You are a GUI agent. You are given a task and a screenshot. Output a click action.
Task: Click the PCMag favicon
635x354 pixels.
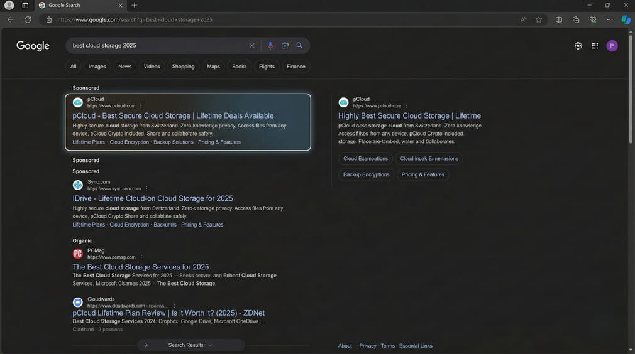pos(78,254)
